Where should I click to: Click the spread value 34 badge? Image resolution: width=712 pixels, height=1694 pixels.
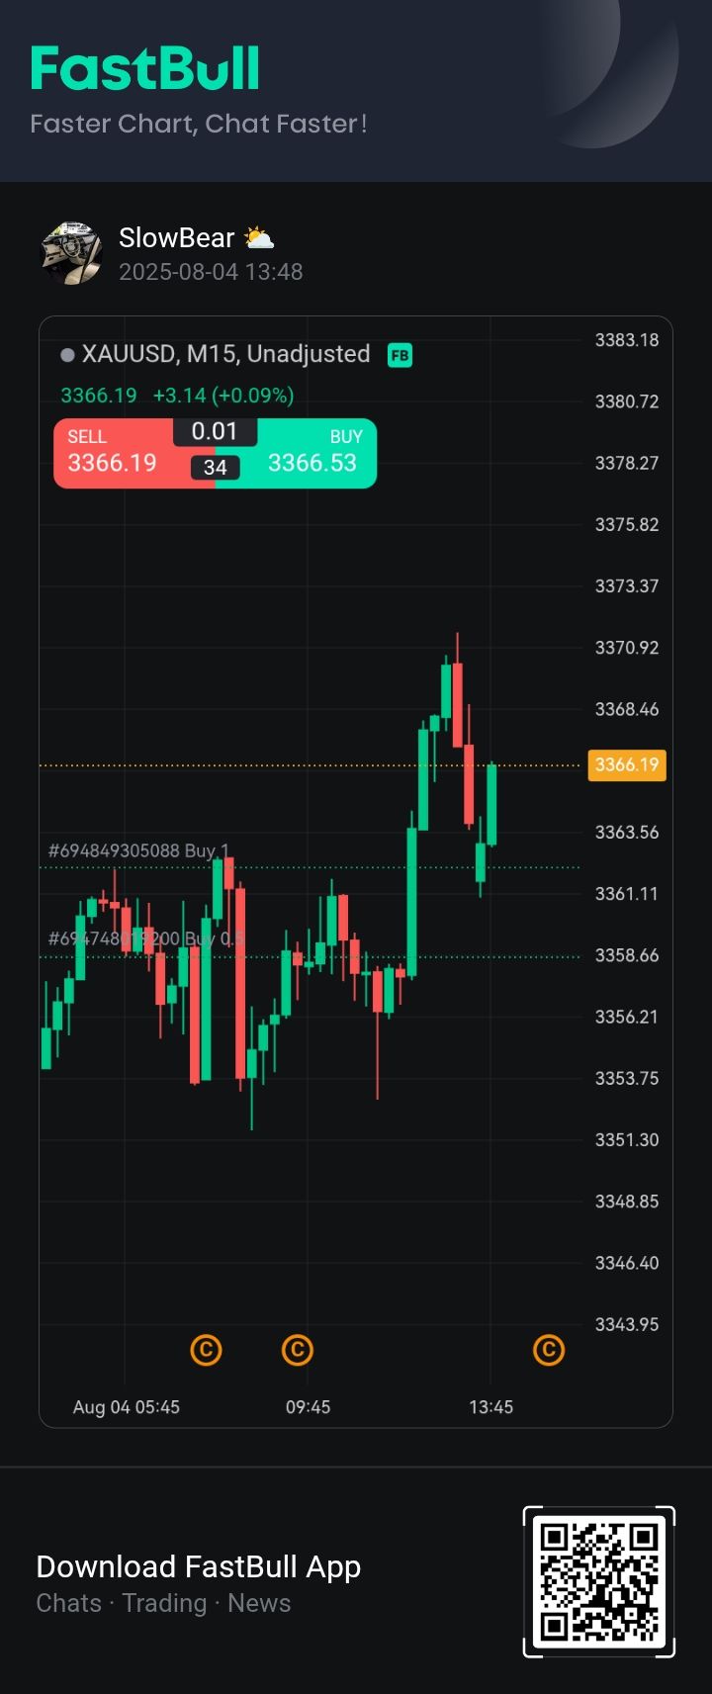pos(216,468)
